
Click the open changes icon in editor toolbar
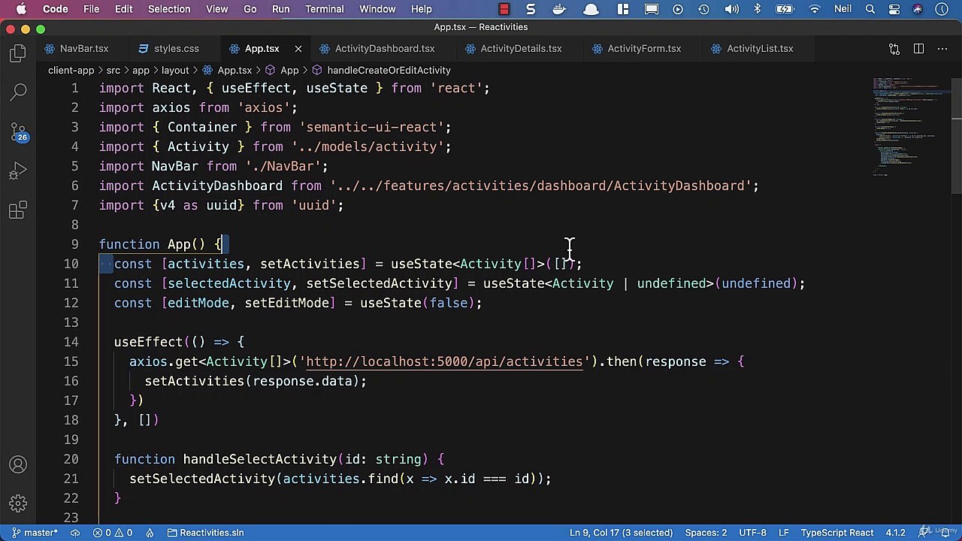click(x=894, y=49)
